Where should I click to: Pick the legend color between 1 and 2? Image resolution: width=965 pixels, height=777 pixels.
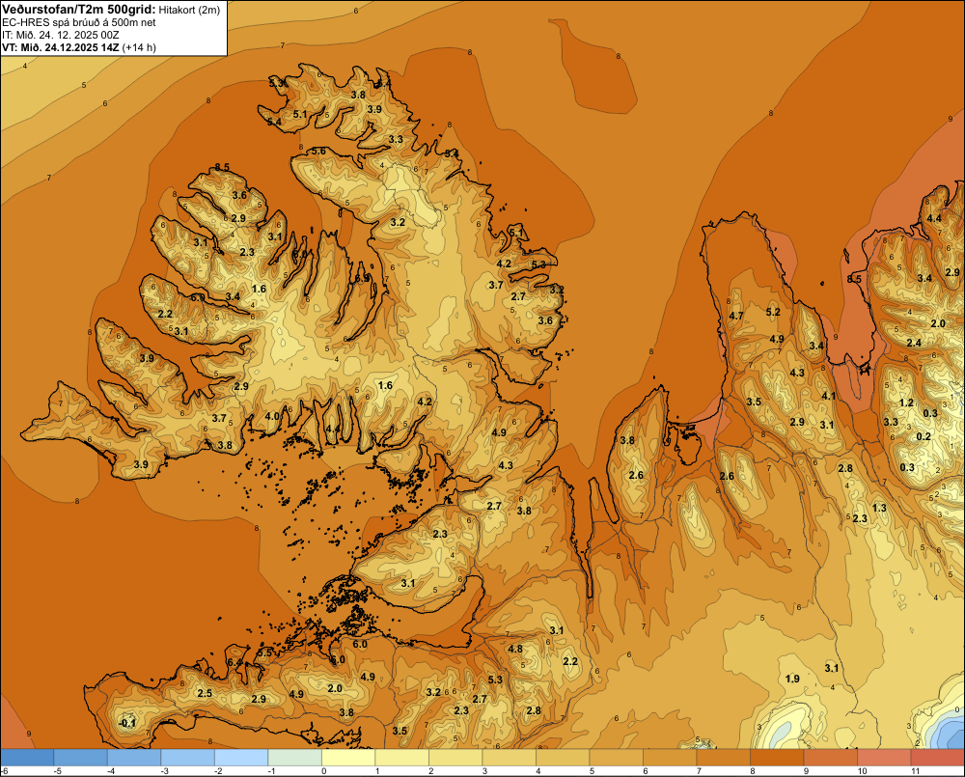click(401, 758)
